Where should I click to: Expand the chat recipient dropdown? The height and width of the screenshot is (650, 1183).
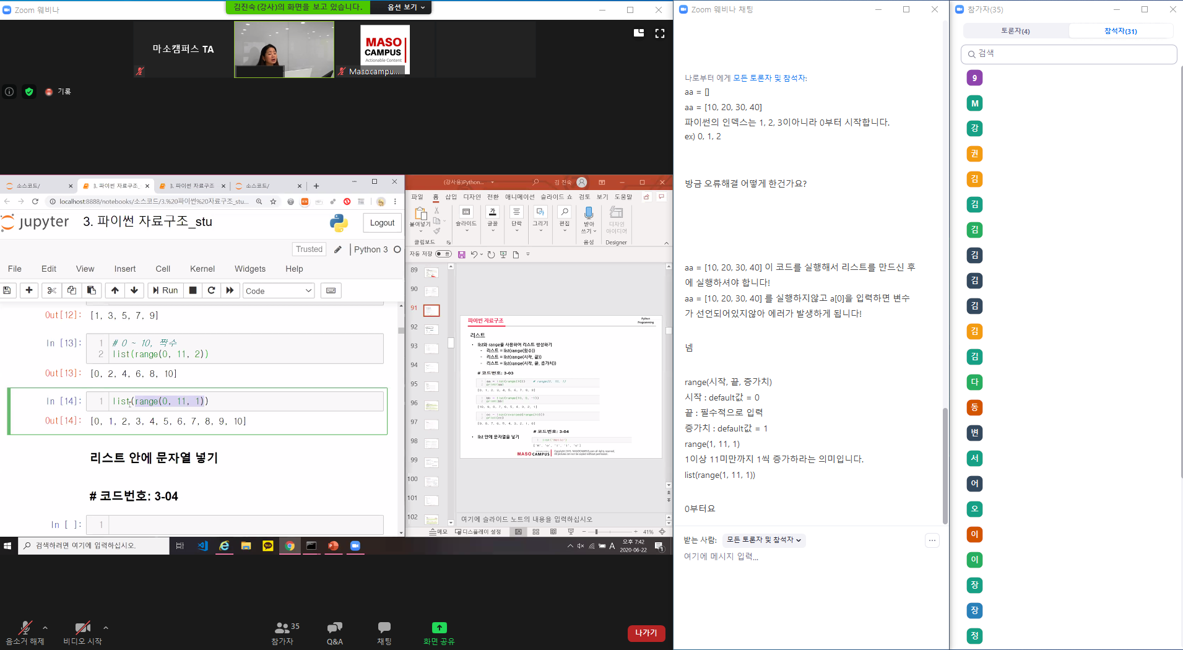764,540
